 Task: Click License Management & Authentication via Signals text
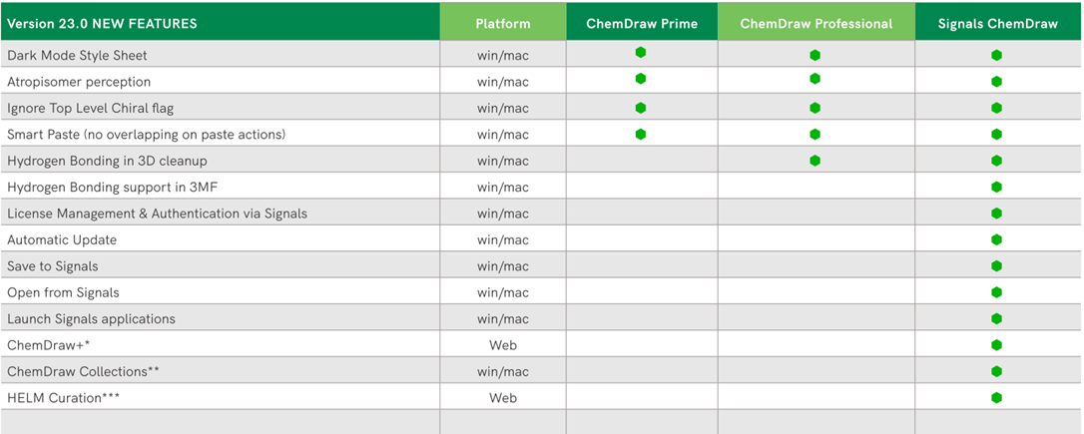[157, 214]
